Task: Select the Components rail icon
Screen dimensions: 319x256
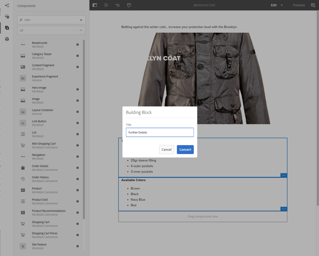Action: click(7, 28)
